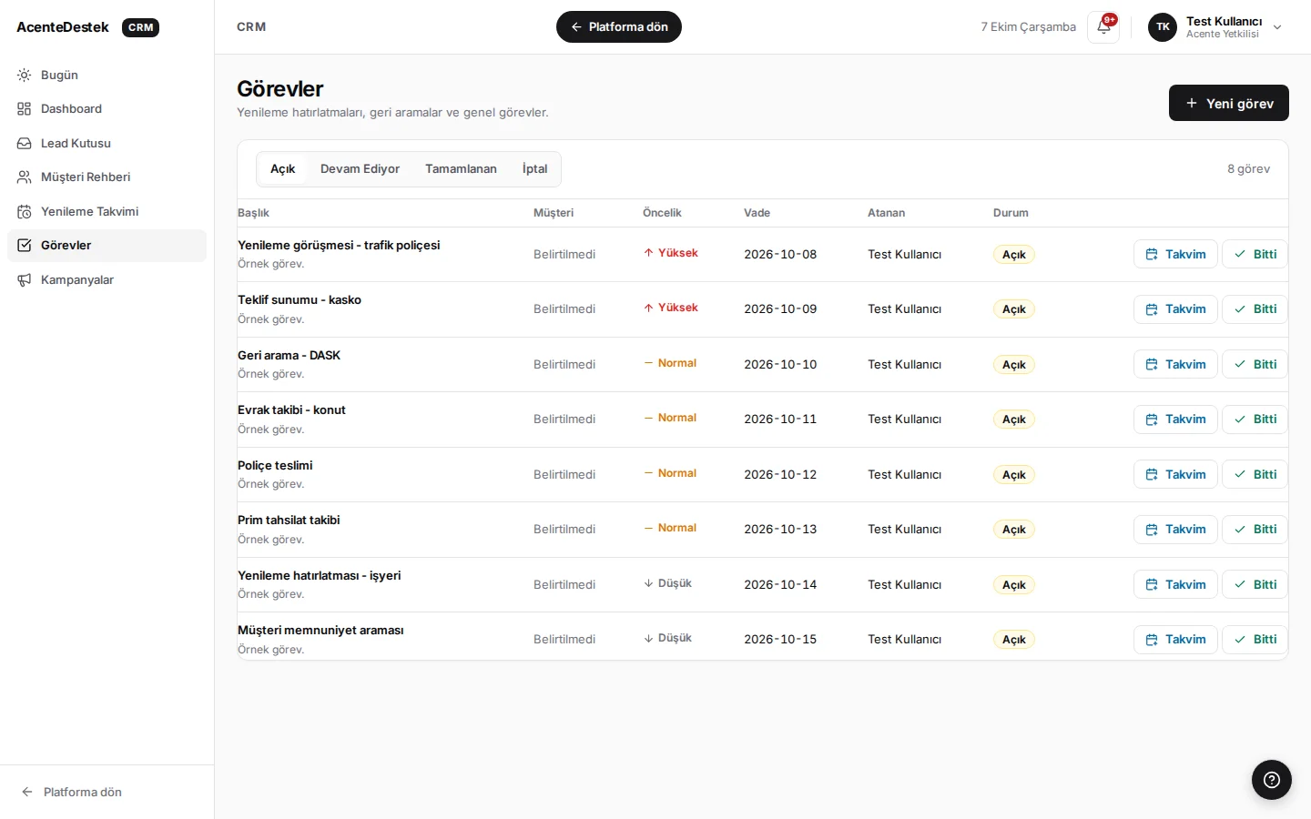
Task: Click Yüksek priority of 'Yenileme görüşmesi - trafik poliçesi'
Action: coord(671,253)
